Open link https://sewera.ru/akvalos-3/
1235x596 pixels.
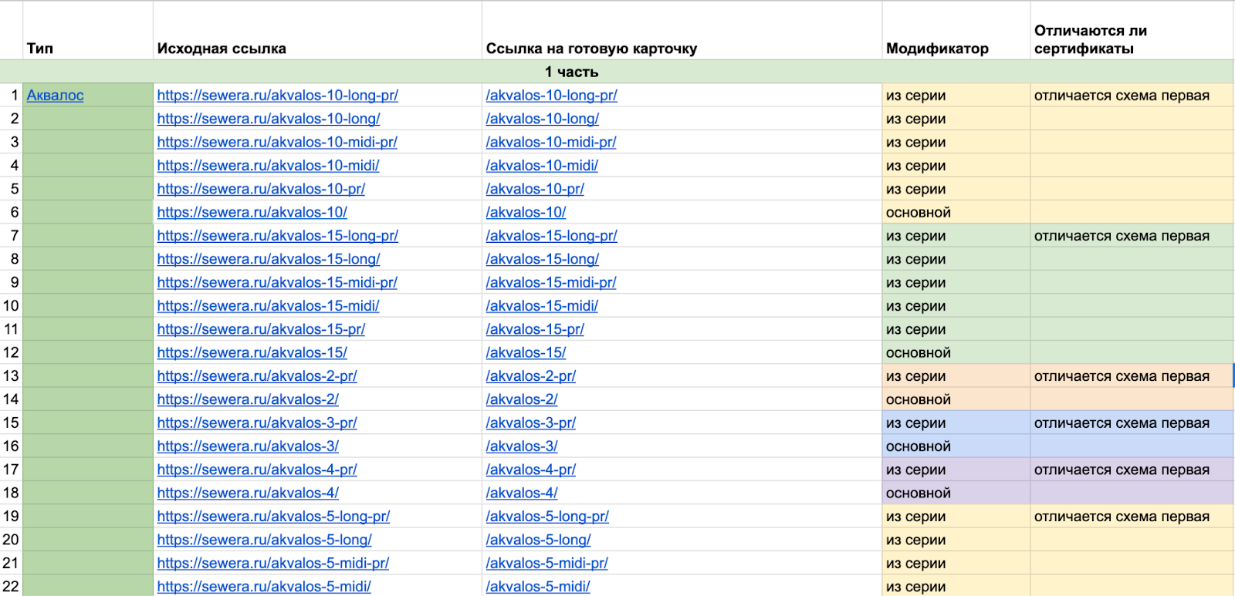[x=248, y=446]
